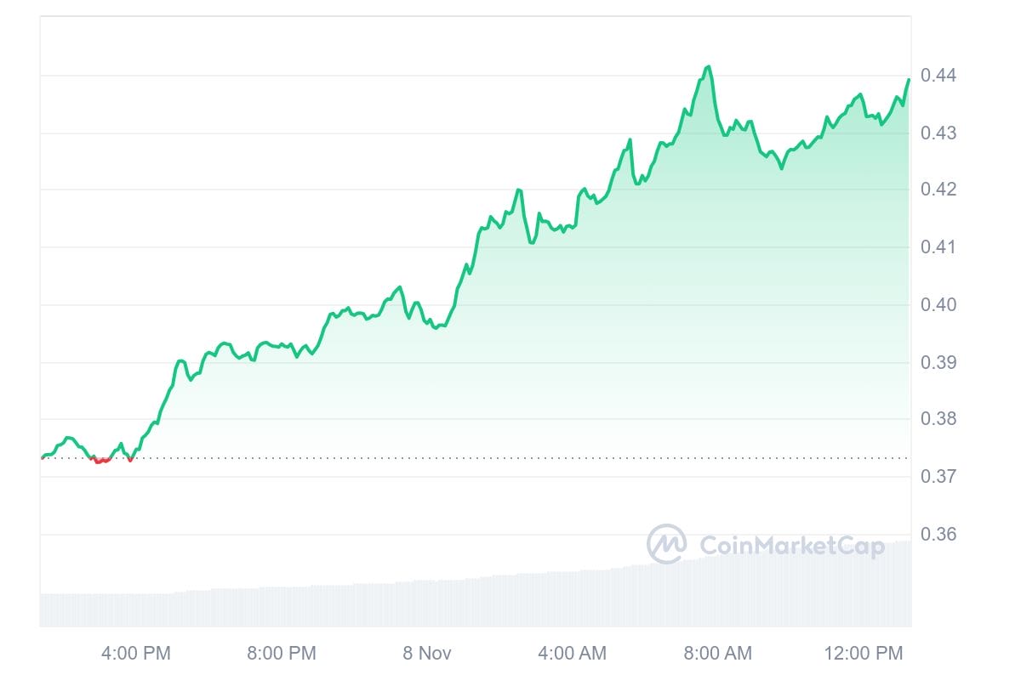This screenshot has width=1021, height=680.
Task: Click the 0.42 price axis label
Action: (938, 190)
